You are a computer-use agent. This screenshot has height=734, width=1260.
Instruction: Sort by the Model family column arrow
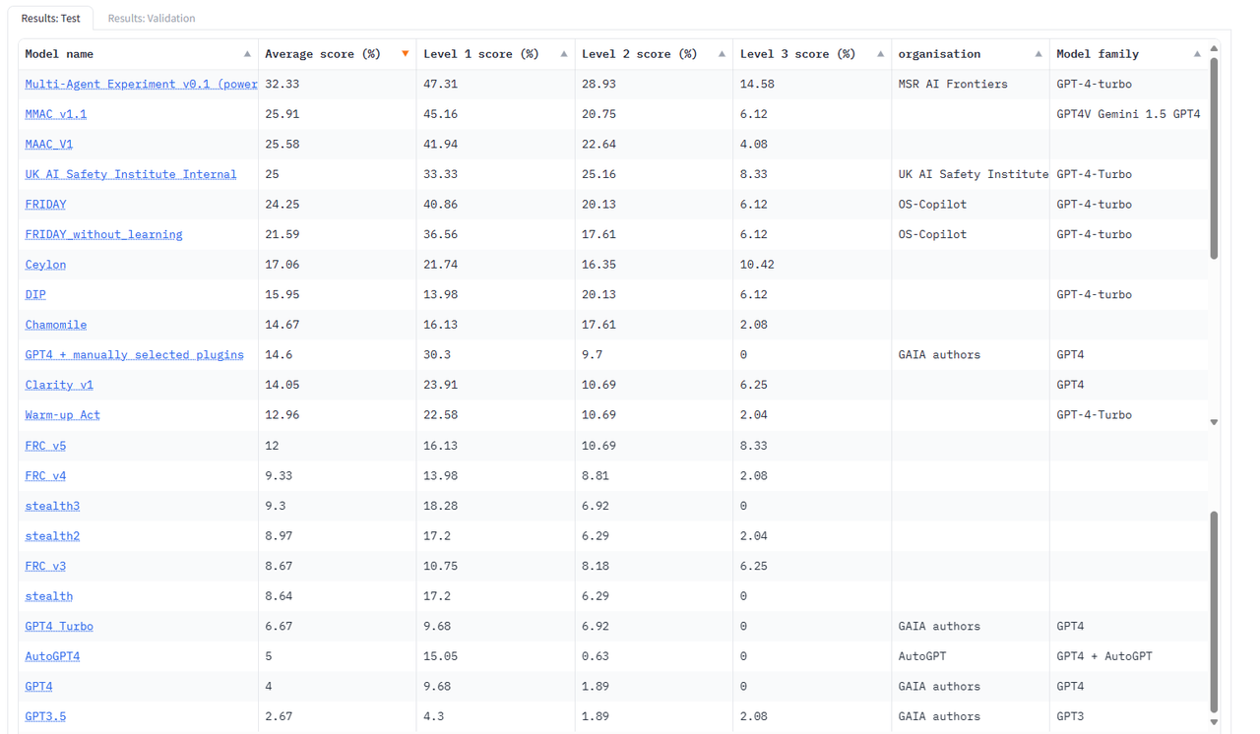click(x=1197, y=54)
